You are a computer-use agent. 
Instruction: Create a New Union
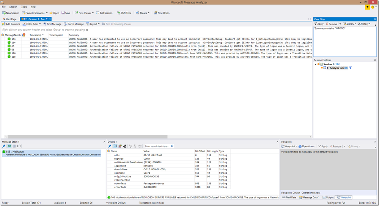click(162, 13)
